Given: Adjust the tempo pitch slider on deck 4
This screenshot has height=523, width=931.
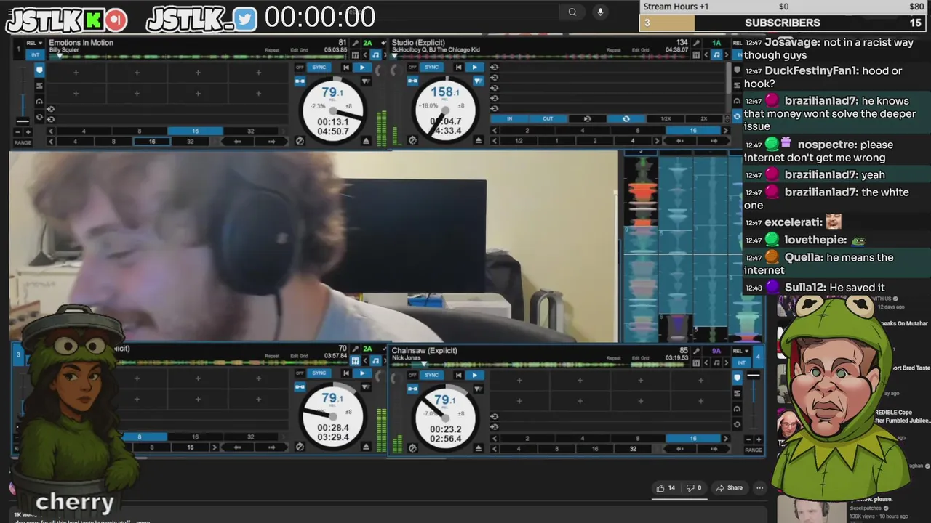Looking at the screenshot, I should coord(754,376).
